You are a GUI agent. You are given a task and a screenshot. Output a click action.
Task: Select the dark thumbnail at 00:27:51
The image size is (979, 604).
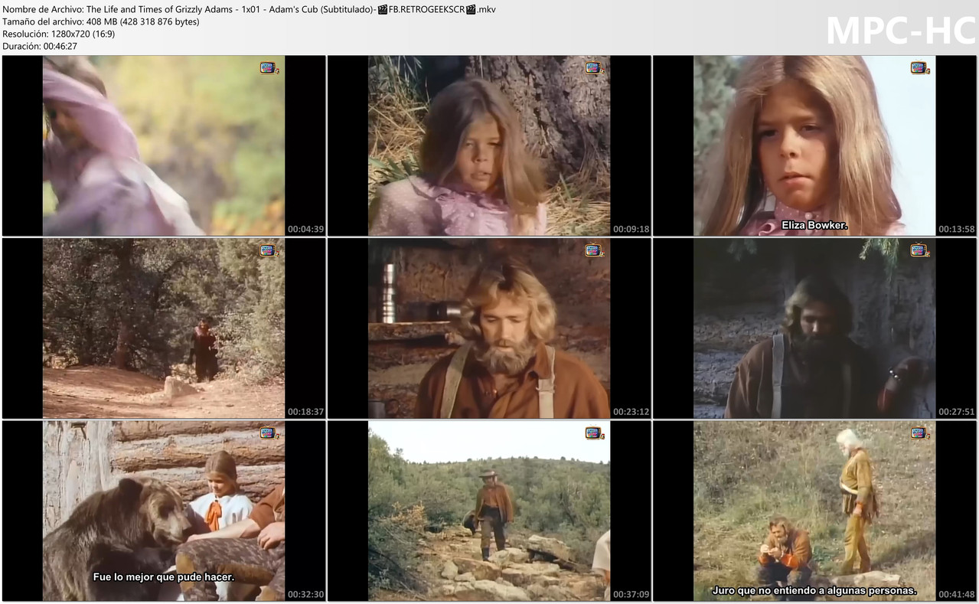tap(814, 328)
